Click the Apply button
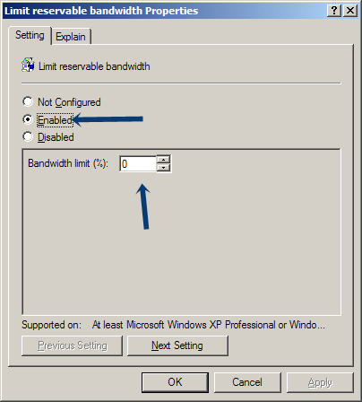The image size is (362, 402). [320, 382]
